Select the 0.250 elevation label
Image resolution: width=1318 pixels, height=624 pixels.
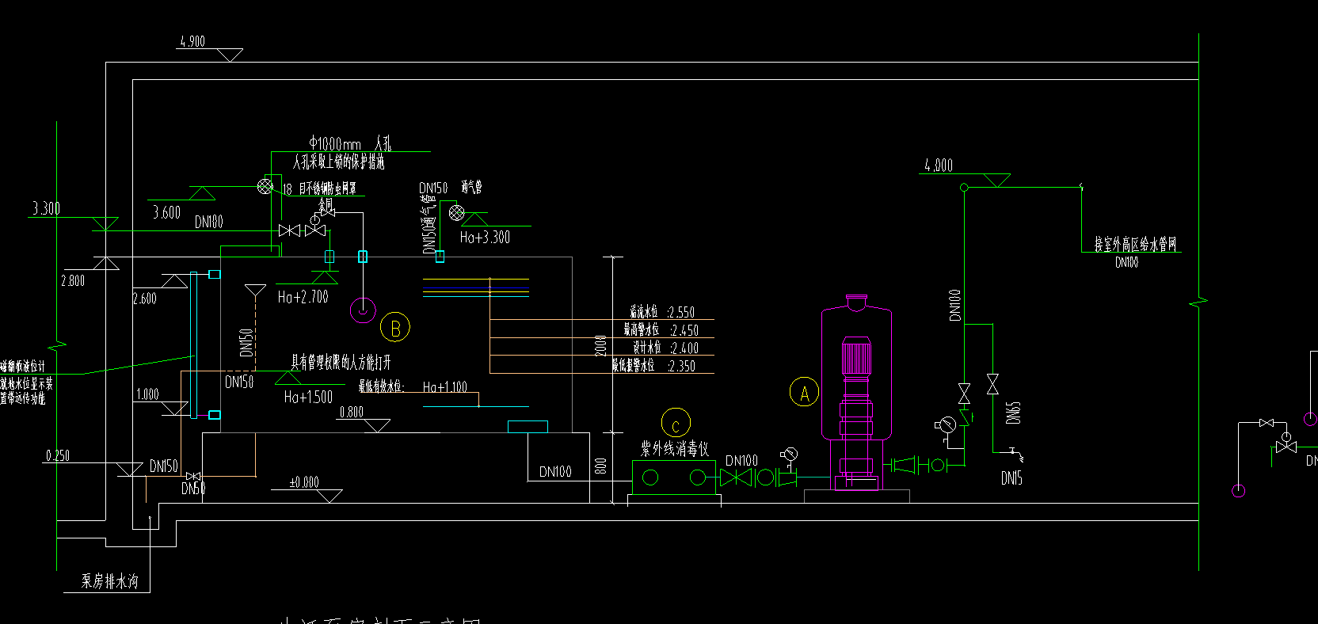click(58, 455)
